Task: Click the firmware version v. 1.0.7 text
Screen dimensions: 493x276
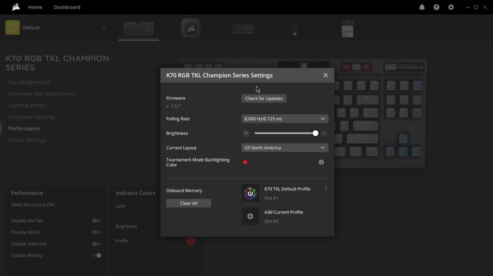Action: [x=173, y=106]
